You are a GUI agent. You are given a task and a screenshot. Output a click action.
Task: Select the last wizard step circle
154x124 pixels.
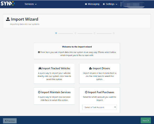(114, 33)
